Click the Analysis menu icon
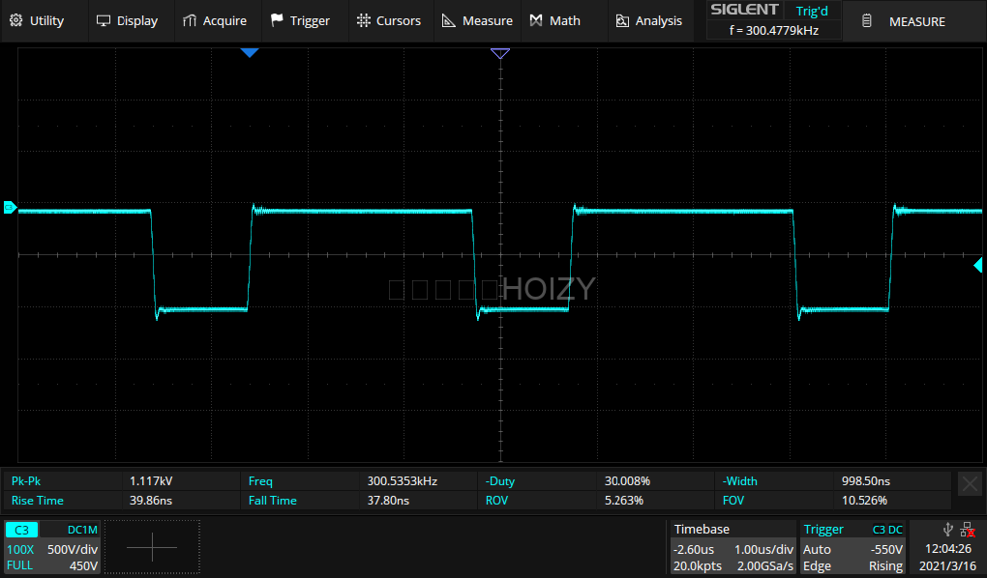Image resolution: width=987 pixels, height=578 pixels. [x=623, y=20]
